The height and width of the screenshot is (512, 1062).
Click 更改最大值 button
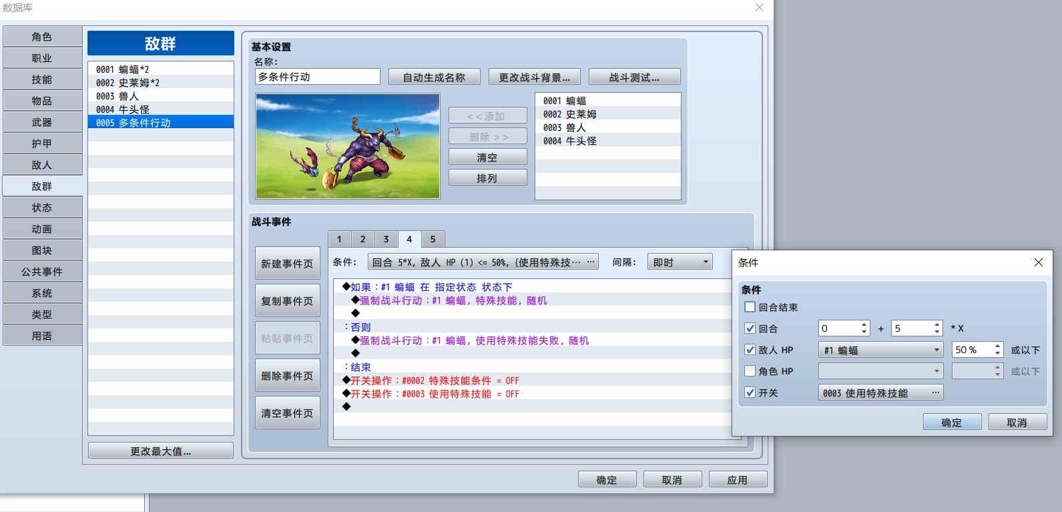pyautogui.click(x=161, y=451)
